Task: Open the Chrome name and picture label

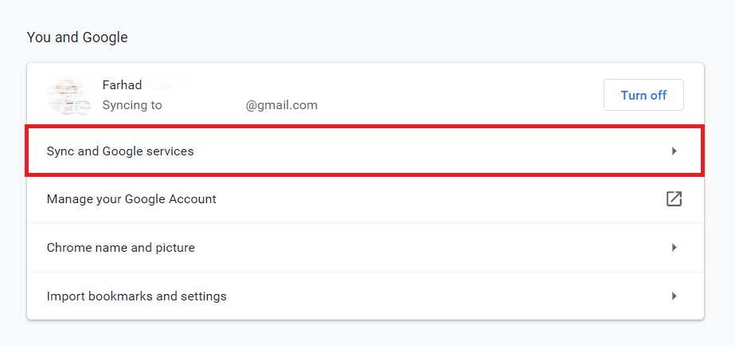Action: [x=120, y=248]
